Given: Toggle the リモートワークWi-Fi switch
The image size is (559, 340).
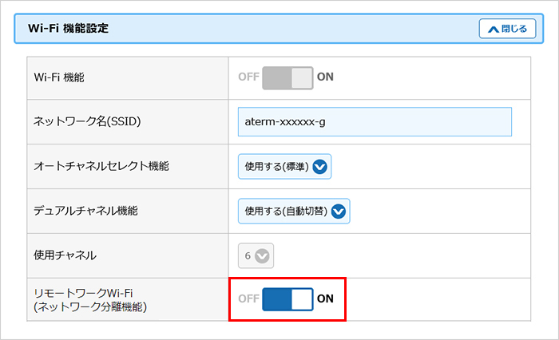Looking at the screenshot, I should pyautogui.click(x=287, y=299).
